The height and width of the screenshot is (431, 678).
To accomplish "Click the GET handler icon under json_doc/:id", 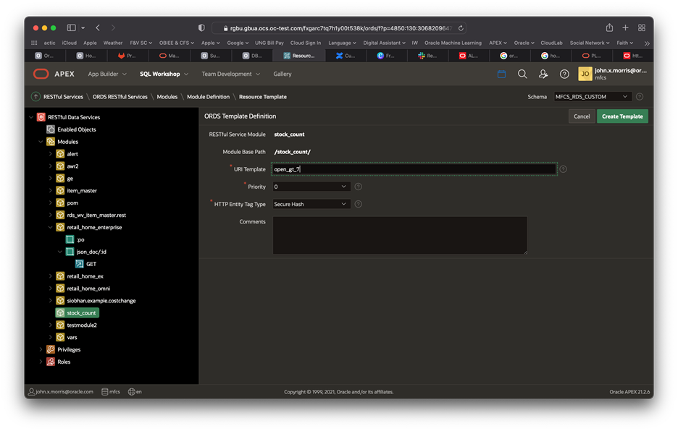I will pyautogui.click(x=80, y=263).
